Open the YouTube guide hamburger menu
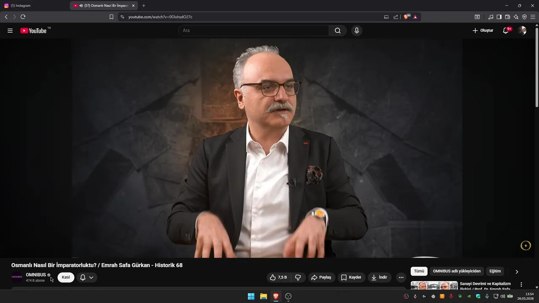Viewport: 539px width, 303px height. tap(10, 30)
